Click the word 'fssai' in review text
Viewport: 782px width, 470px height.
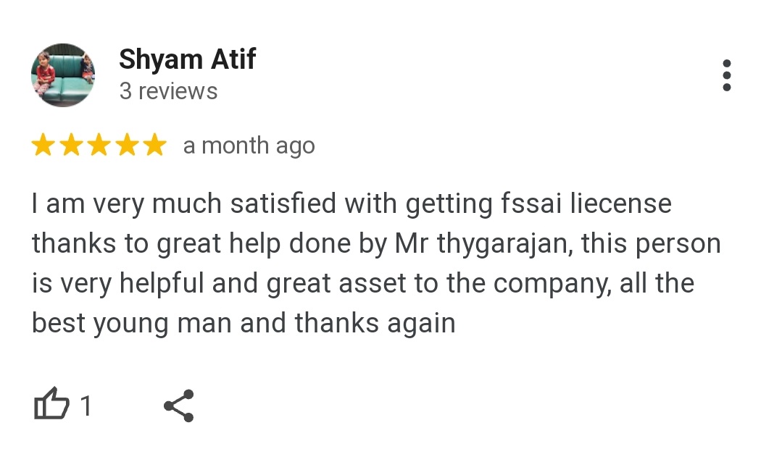tap(531, 203)
